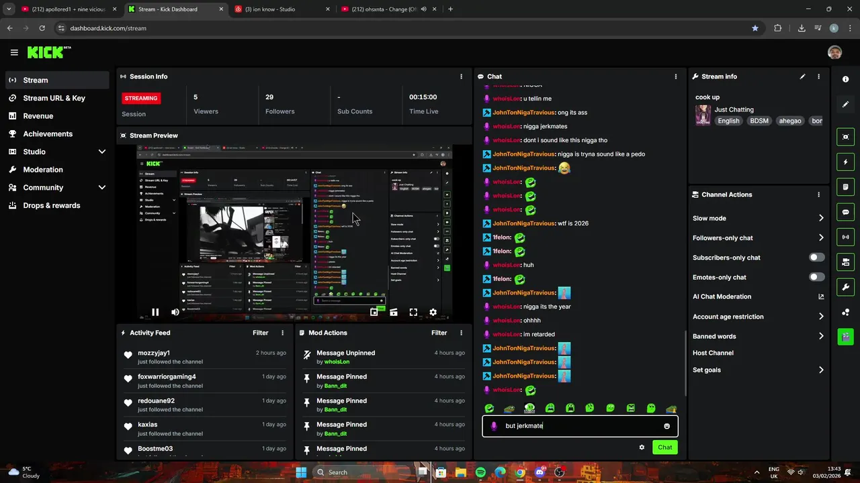Open the hamburger navigation menu

click(x=14, y=52)
